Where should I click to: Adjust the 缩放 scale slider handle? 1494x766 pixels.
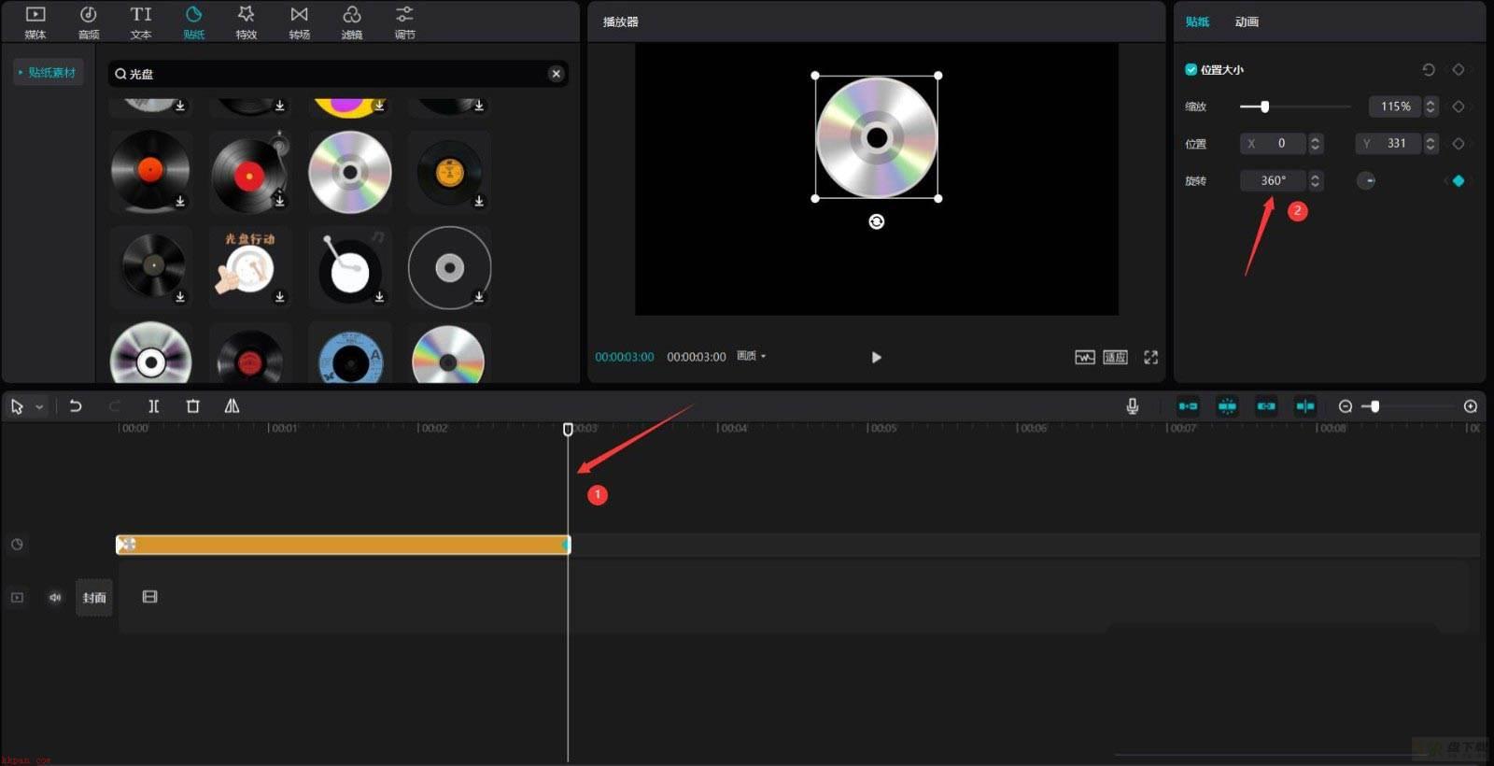coord(1264,106)
